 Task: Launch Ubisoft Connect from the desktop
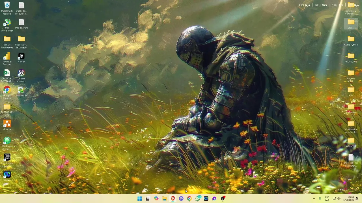[x=21, y=76]
